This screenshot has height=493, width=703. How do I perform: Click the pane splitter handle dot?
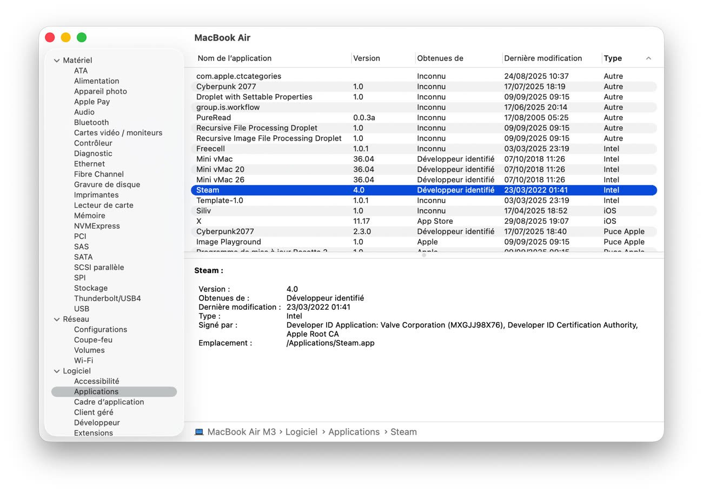coord(424,255)
